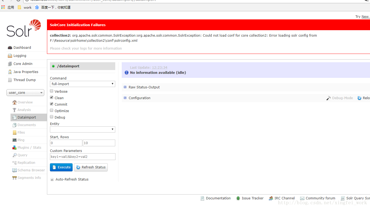This screenshot has width=370, height=208.
Task: Uncheck the Clean checkbox
Action: click(x=52, y=98)
